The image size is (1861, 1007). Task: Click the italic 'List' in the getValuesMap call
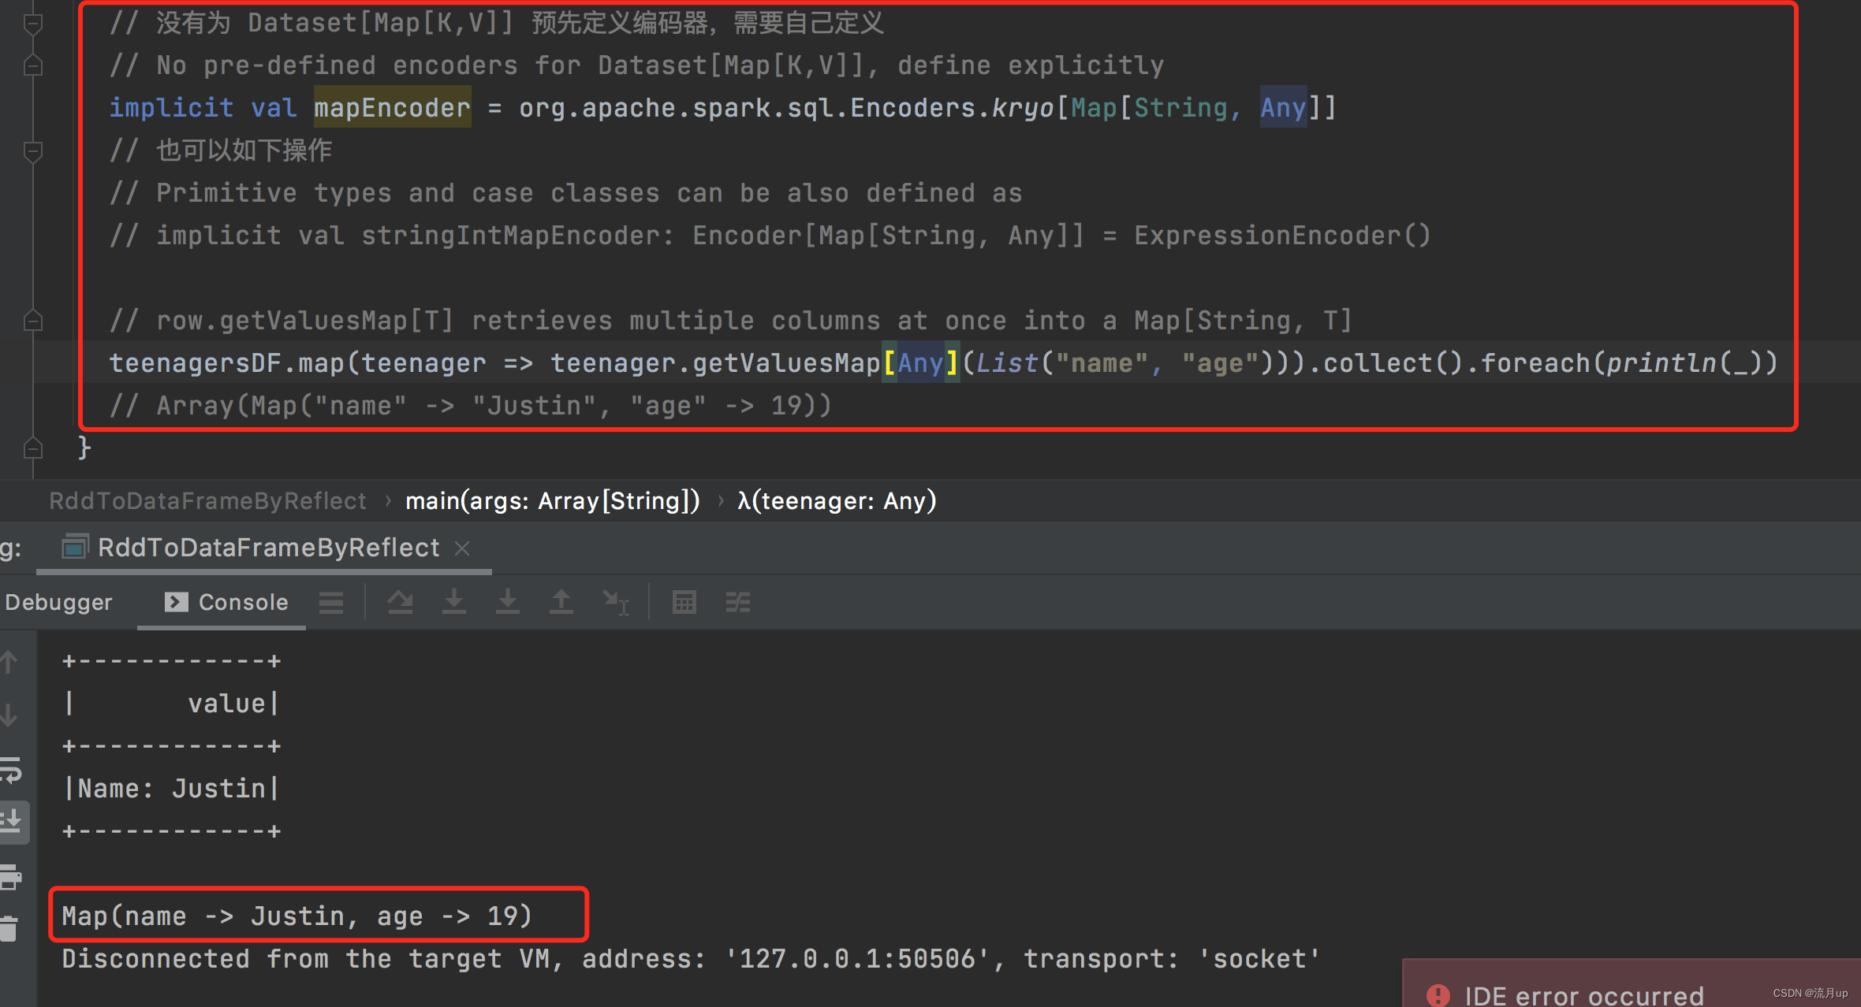pos(1007,363)
